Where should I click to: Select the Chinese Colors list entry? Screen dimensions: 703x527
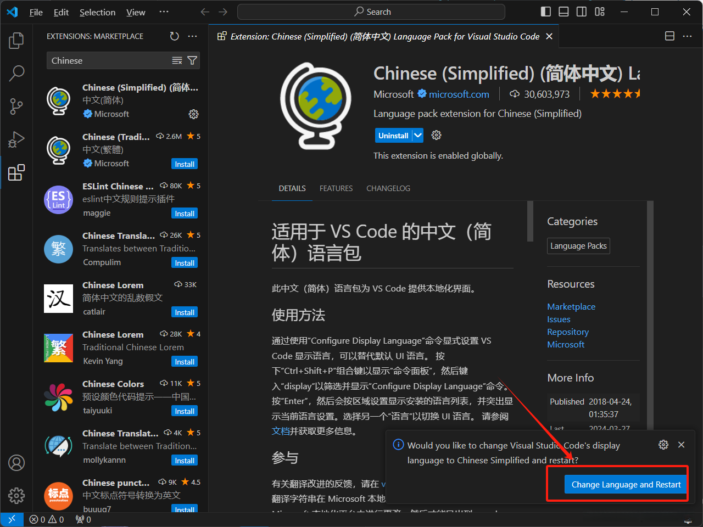pyautogui.click(x=122, y=397)
